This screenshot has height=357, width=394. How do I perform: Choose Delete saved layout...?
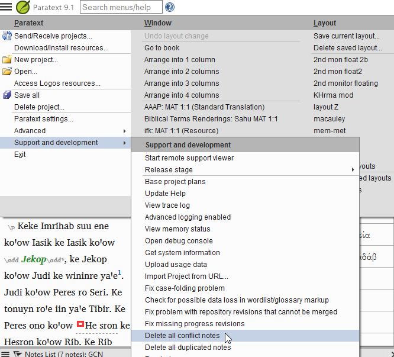[x=347, y=48]
